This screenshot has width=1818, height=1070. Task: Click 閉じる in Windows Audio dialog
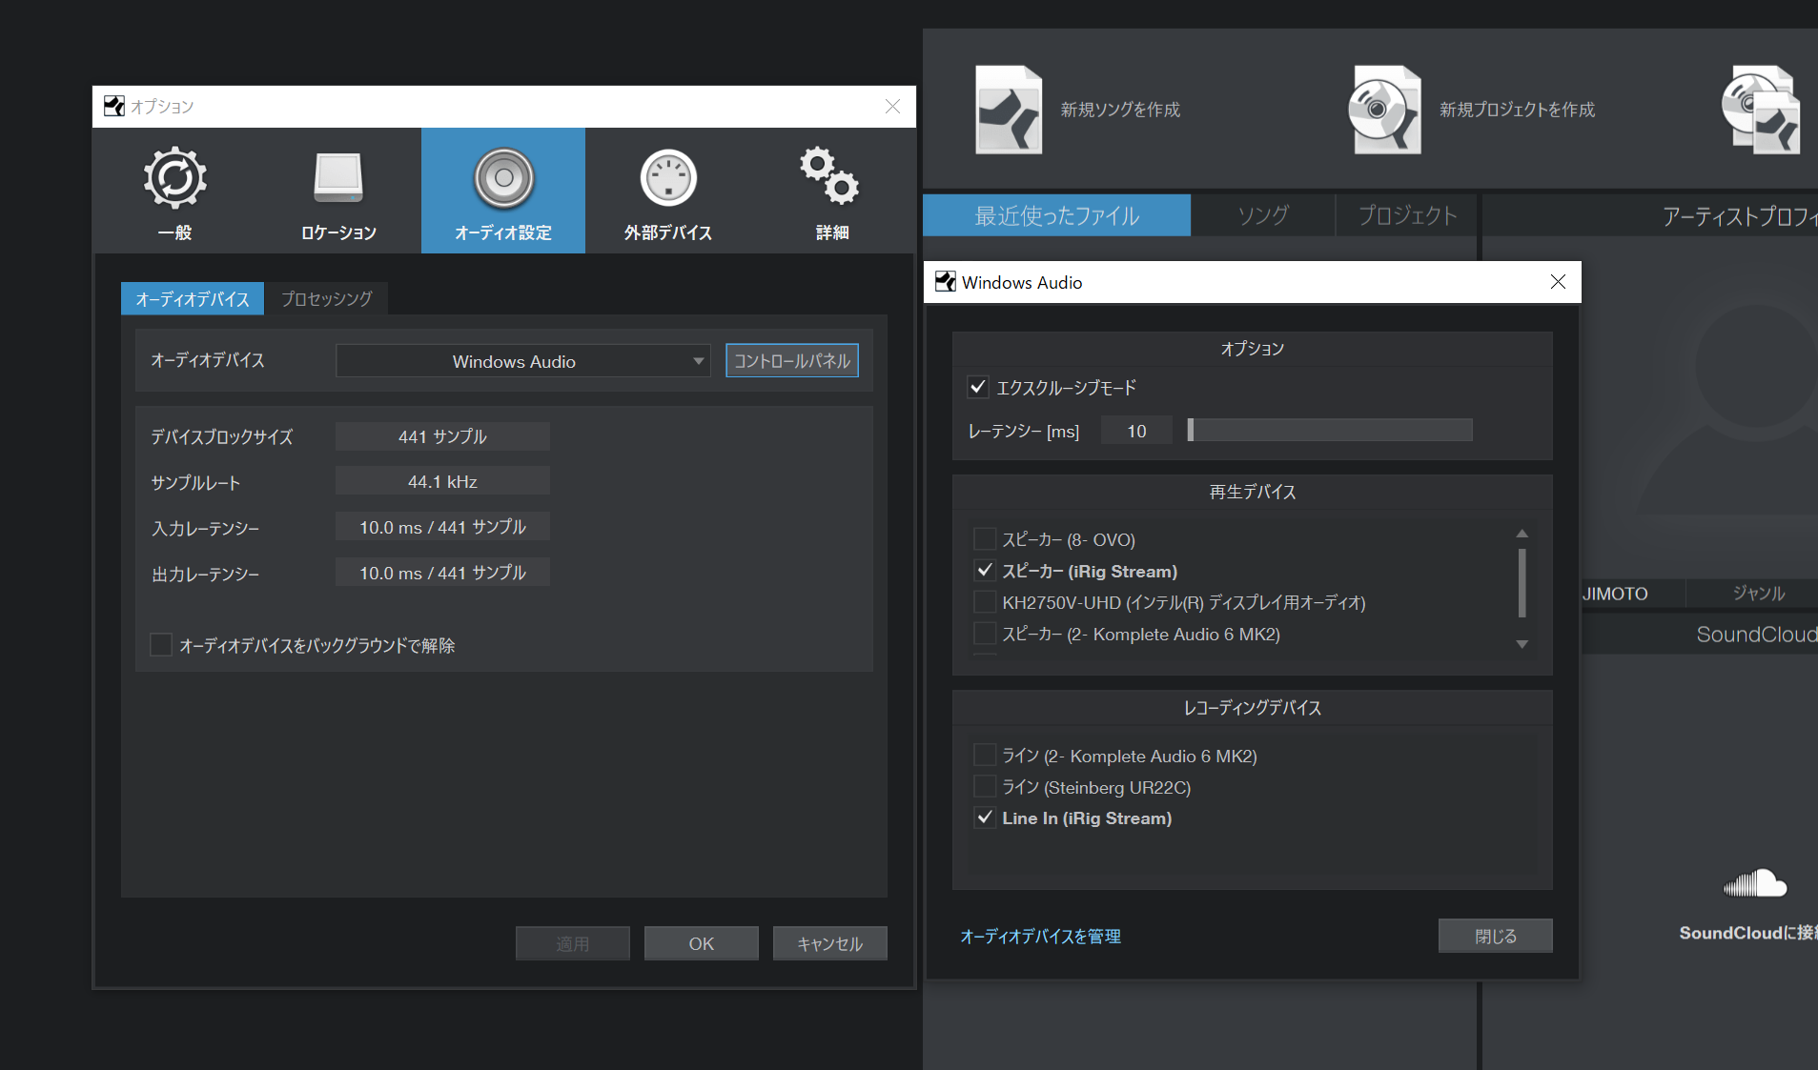[1496, 936]
